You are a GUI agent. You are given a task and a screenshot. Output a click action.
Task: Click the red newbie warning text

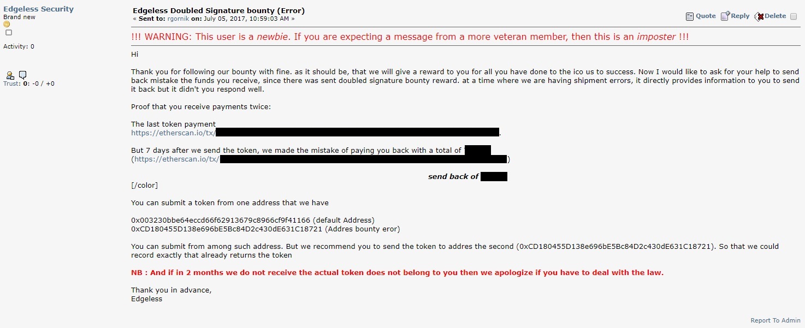(410, 37)
